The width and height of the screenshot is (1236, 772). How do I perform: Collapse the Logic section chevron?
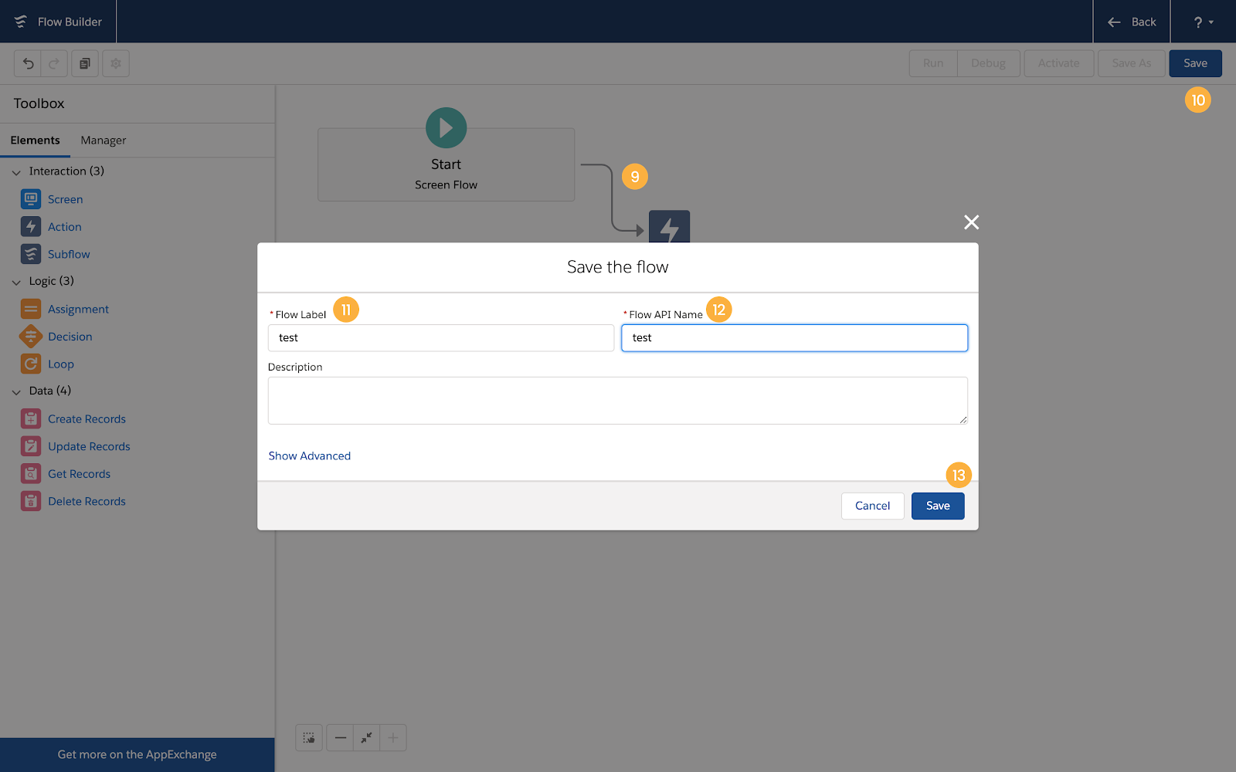pos(16,282)
